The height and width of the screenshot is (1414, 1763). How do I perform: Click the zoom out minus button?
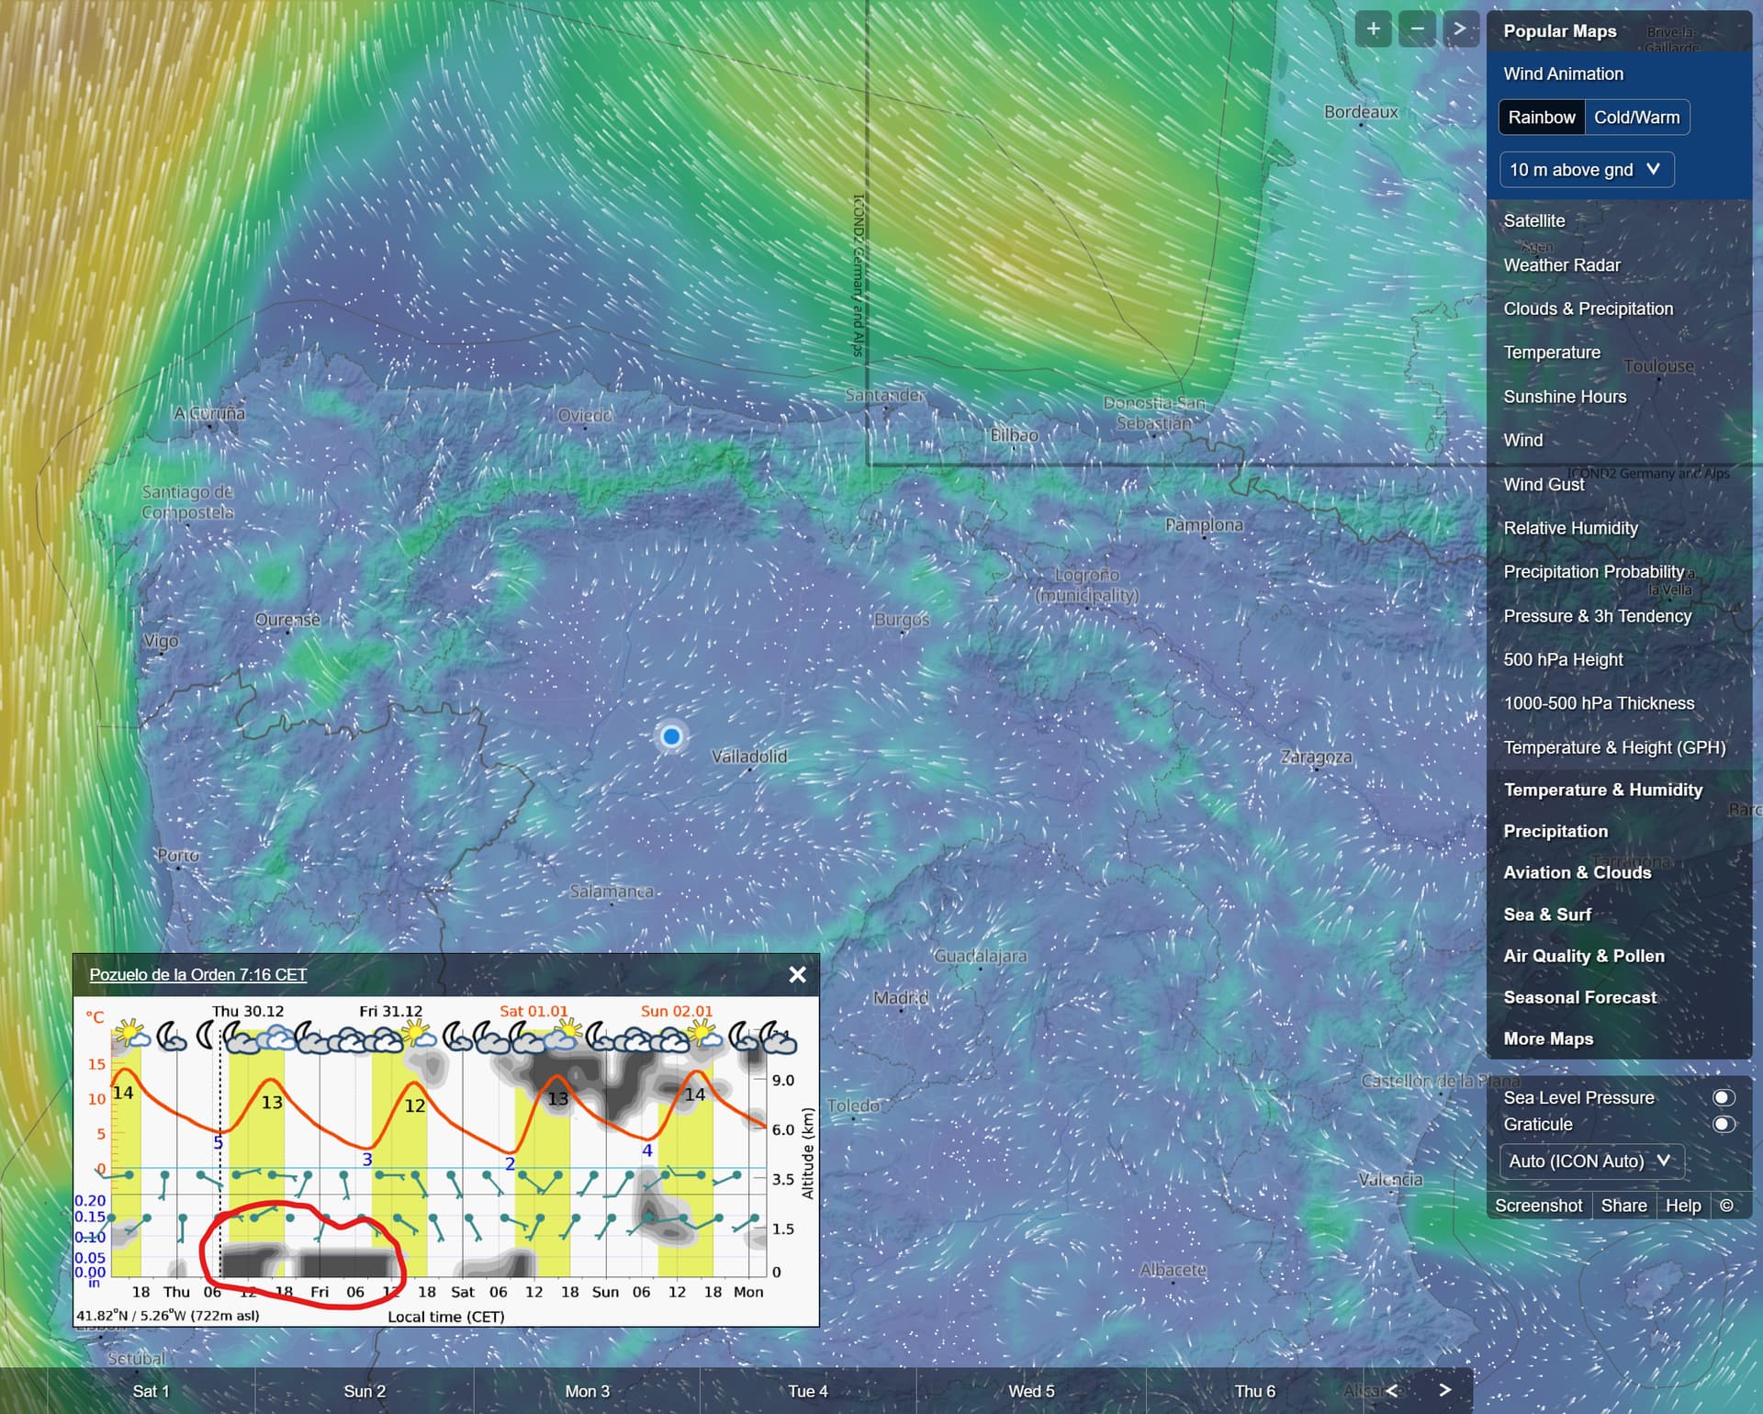pyautogui.click(x=1417, y=29)
